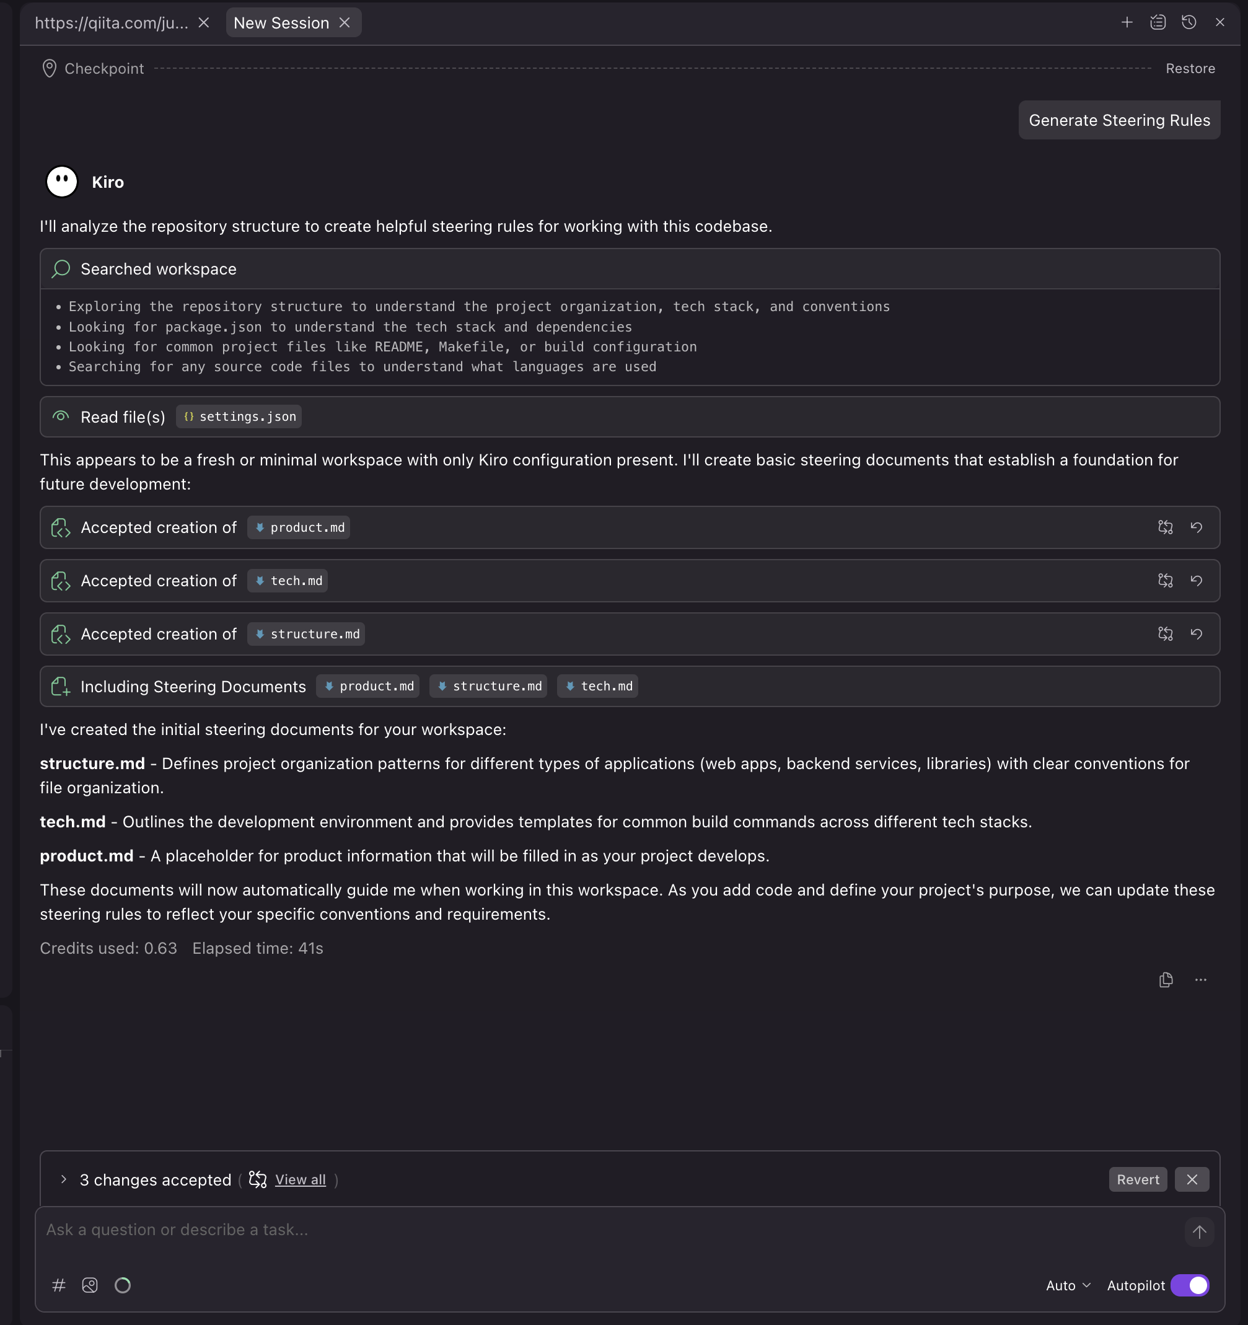1248x1325 pixels.
Task: Collapse the Searched workspace section
Action: [x=159, y=269]
